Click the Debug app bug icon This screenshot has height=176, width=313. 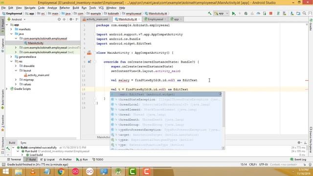pos(246,13)
